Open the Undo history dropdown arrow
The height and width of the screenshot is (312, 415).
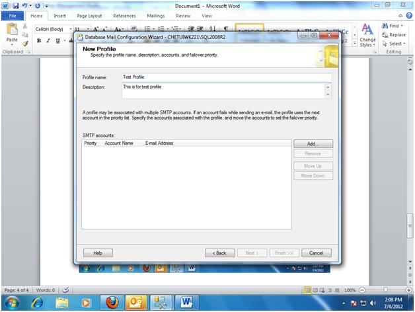coord(30,5)
